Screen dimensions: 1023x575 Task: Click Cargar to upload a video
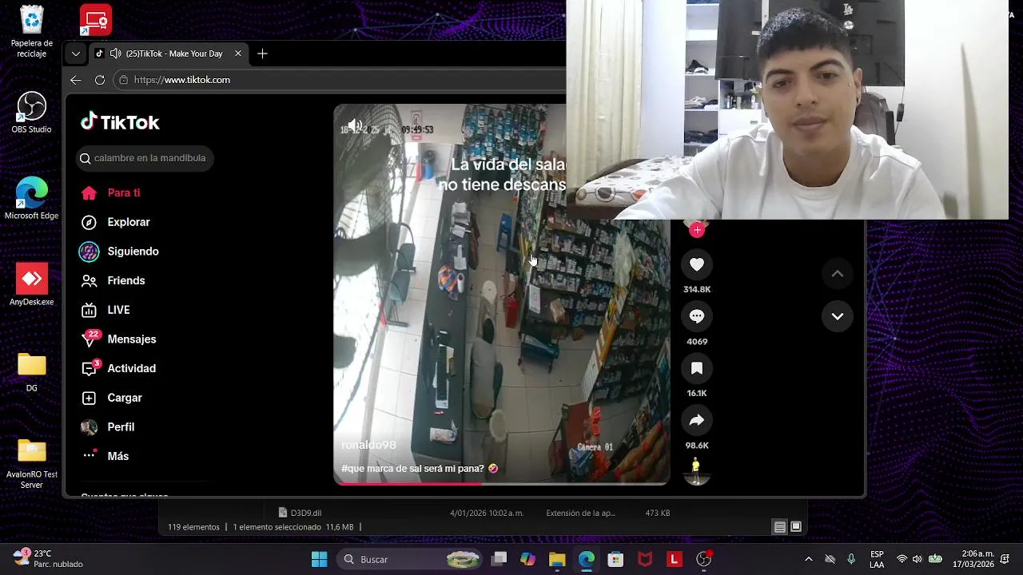pyautogui.click(x=125, y=398)
